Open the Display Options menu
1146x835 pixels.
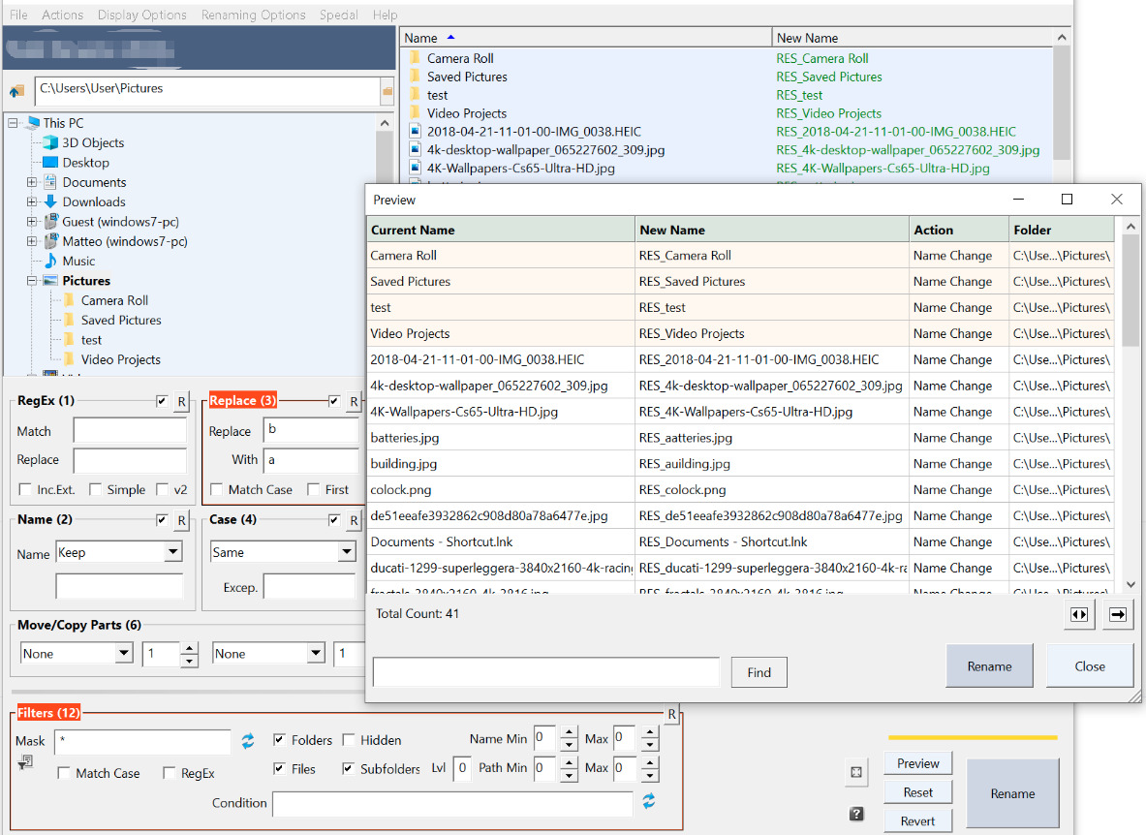pyautogui.click(x=141, y=15)
